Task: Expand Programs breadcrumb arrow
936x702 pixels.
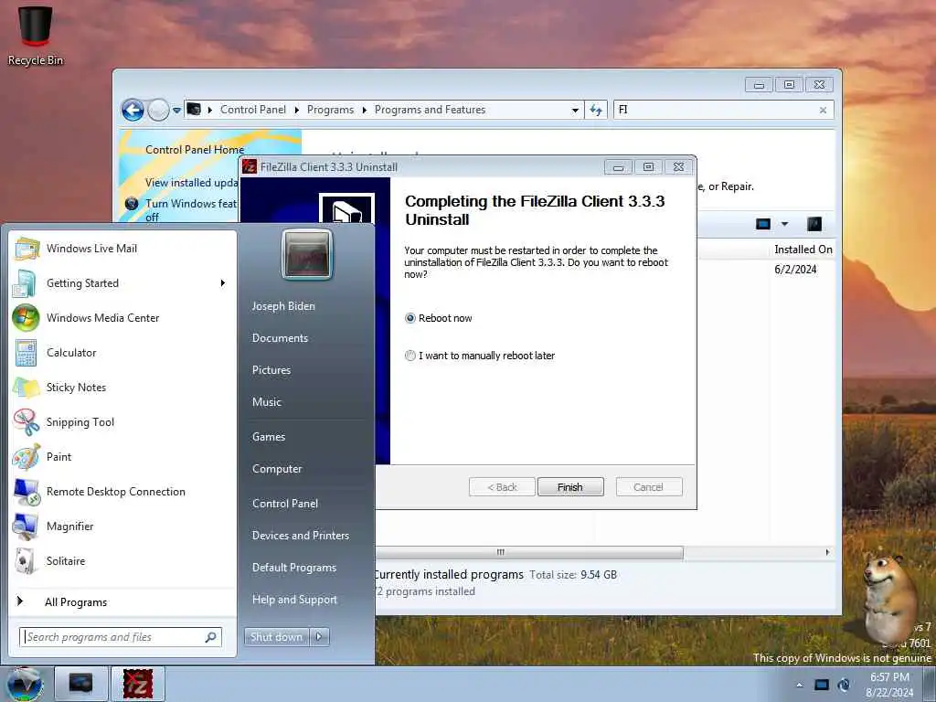Action: 364,110
